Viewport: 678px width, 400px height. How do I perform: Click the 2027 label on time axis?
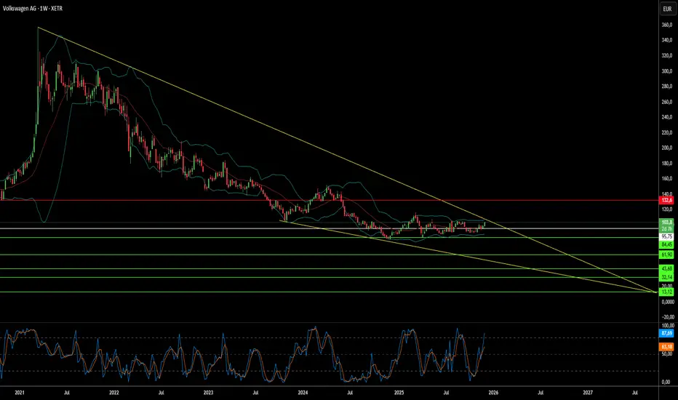tap(588, 392)
